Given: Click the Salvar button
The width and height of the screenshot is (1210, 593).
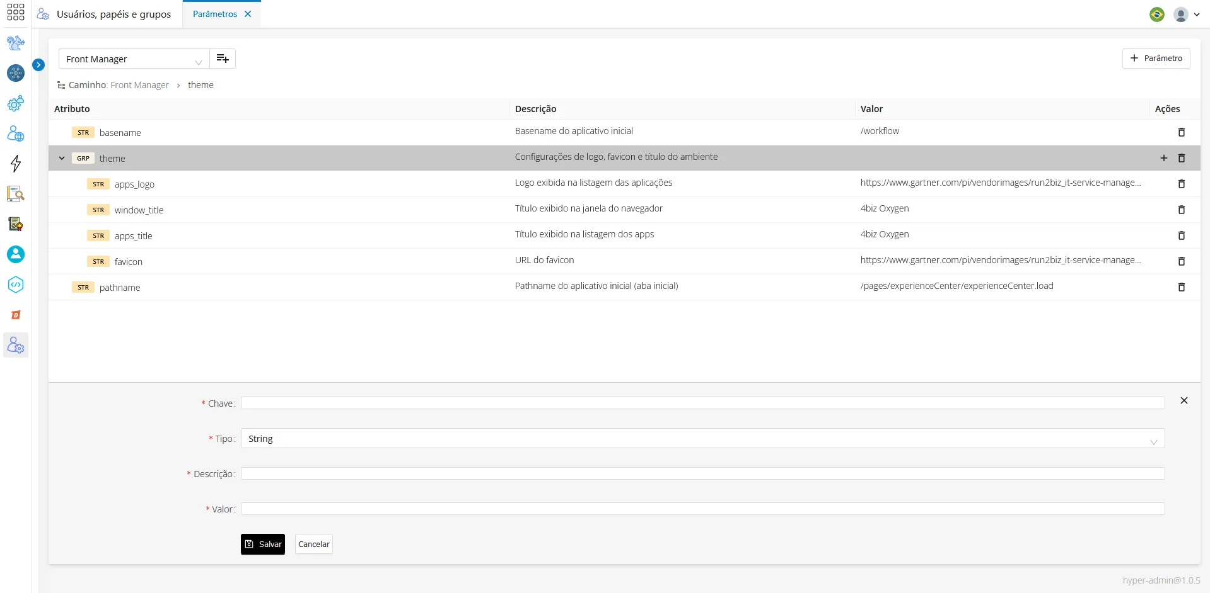Looking at the screenshot, I should click(263, 544).
